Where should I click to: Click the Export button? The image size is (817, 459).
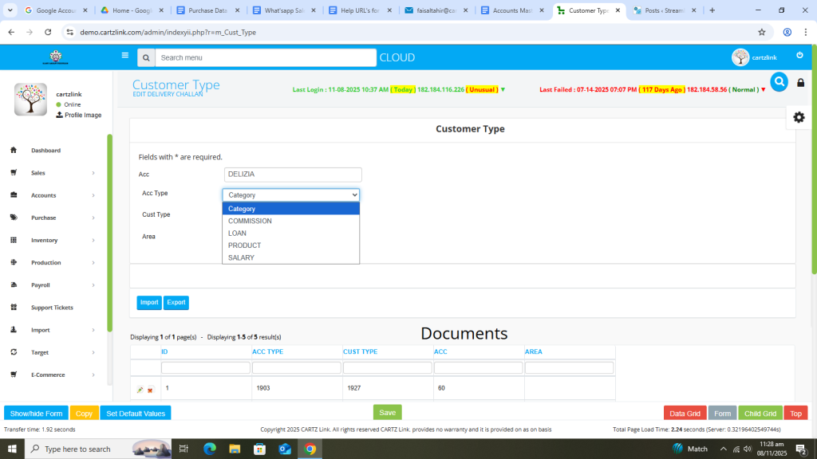coord(176,303)
